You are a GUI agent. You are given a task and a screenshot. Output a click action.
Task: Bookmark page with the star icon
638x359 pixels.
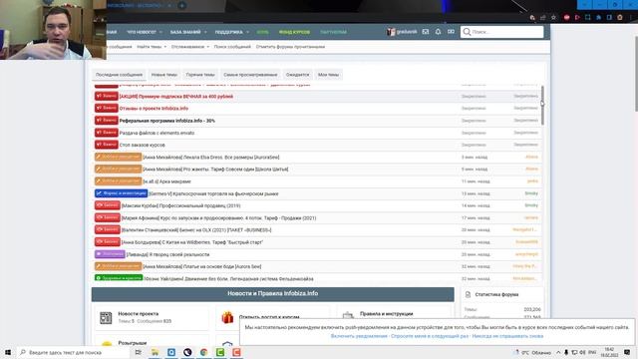click(x=553, y=18)
